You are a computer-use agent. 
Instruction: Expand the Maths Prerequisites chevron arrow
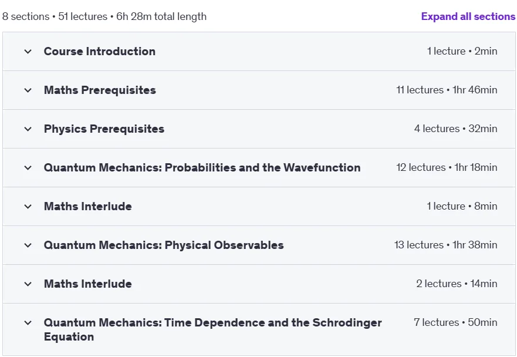pyautogui.click(x=28, y=90)
